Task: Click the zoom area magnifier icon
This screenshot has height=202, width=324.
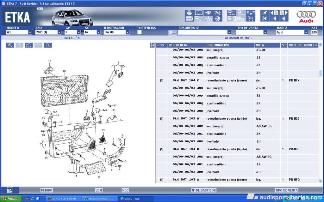Action: coord(29,45)
